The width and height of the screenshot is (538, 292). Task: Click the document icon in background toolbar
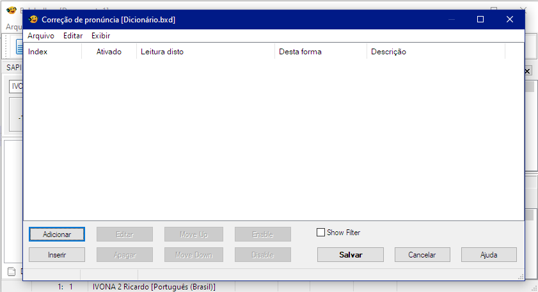pyautogui.click(x=19, y=47)
